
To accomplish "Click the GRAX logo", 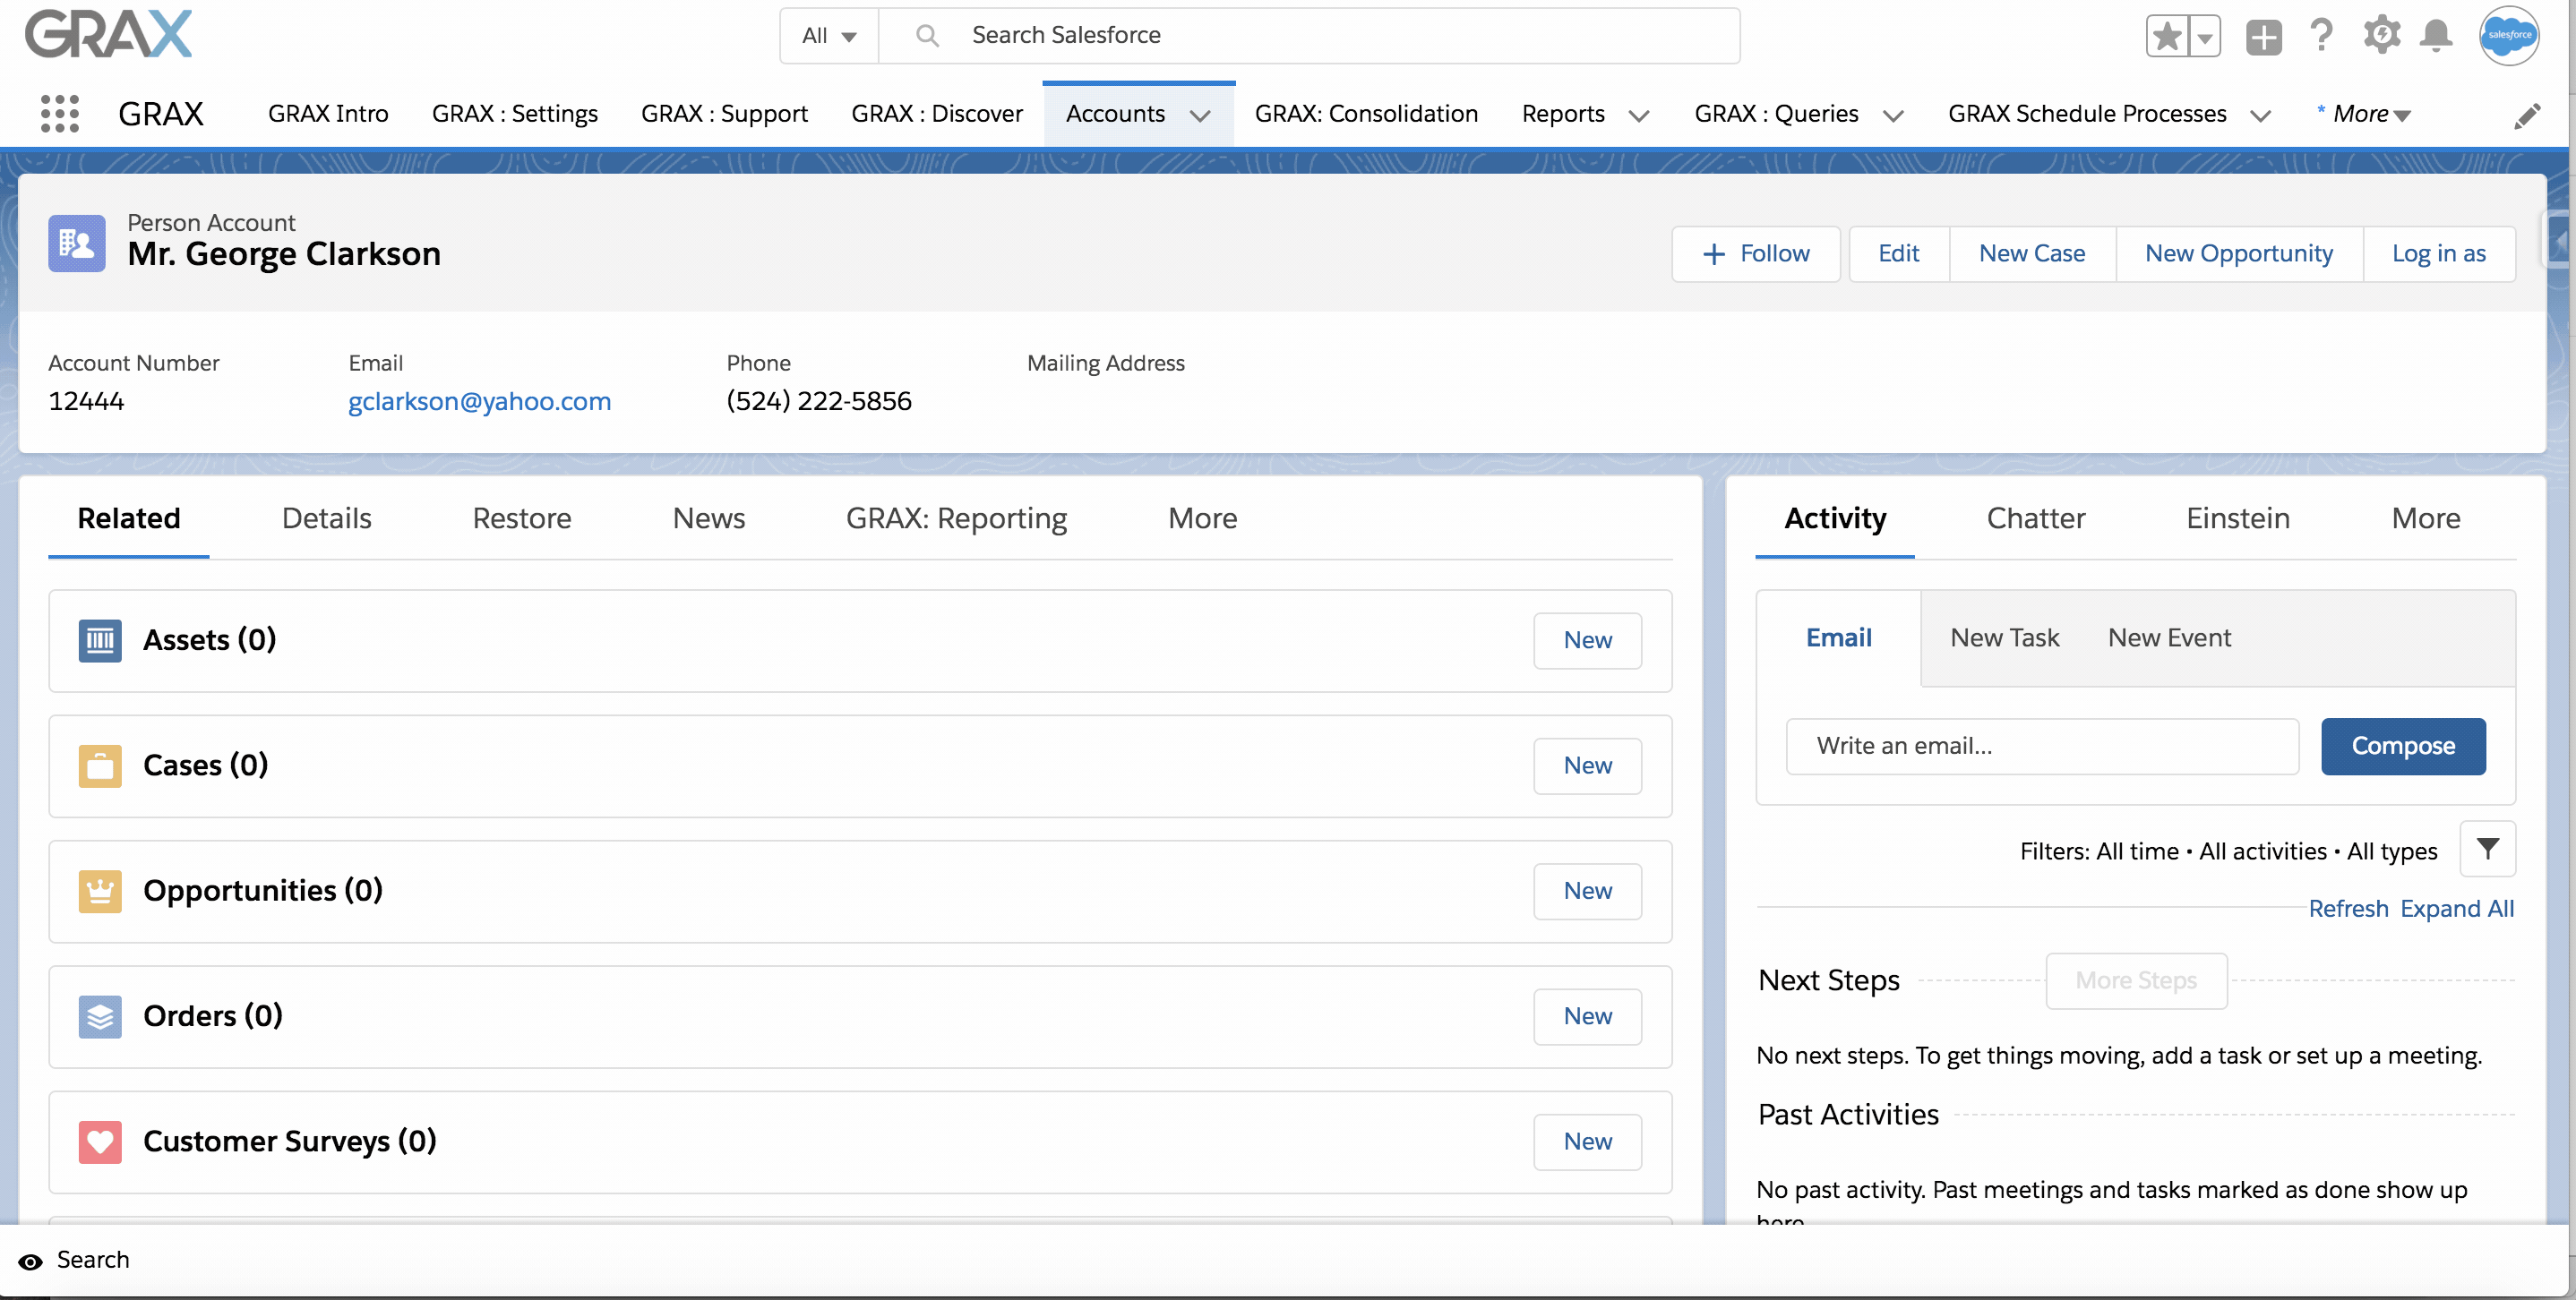I will (108, 35).
